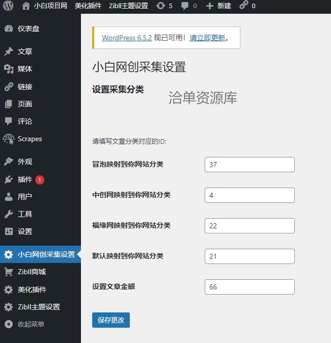The height and width of the screenshot is (343, 331).
Task: Click the 收起菜单 collapse arrow icon
Action: [9, 324]
